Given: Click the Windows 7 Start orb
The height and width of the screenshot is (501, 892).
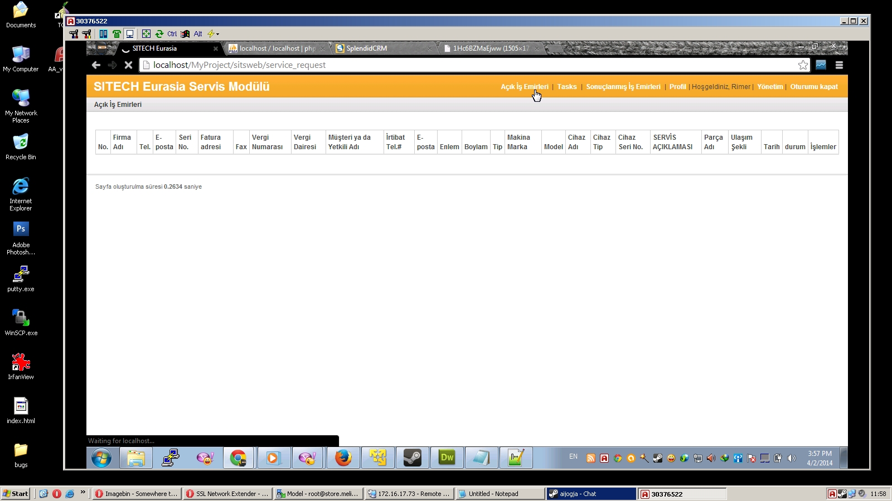Looking at the screenshot, I should click(x=101, y=458).
